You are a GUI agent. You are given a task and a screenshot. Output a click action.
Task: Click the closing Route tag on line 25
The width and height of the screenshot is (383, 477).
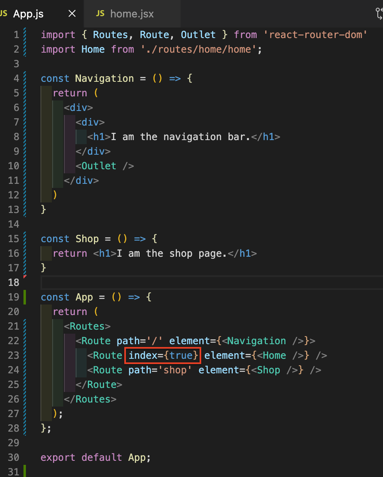tap(99, 385)
